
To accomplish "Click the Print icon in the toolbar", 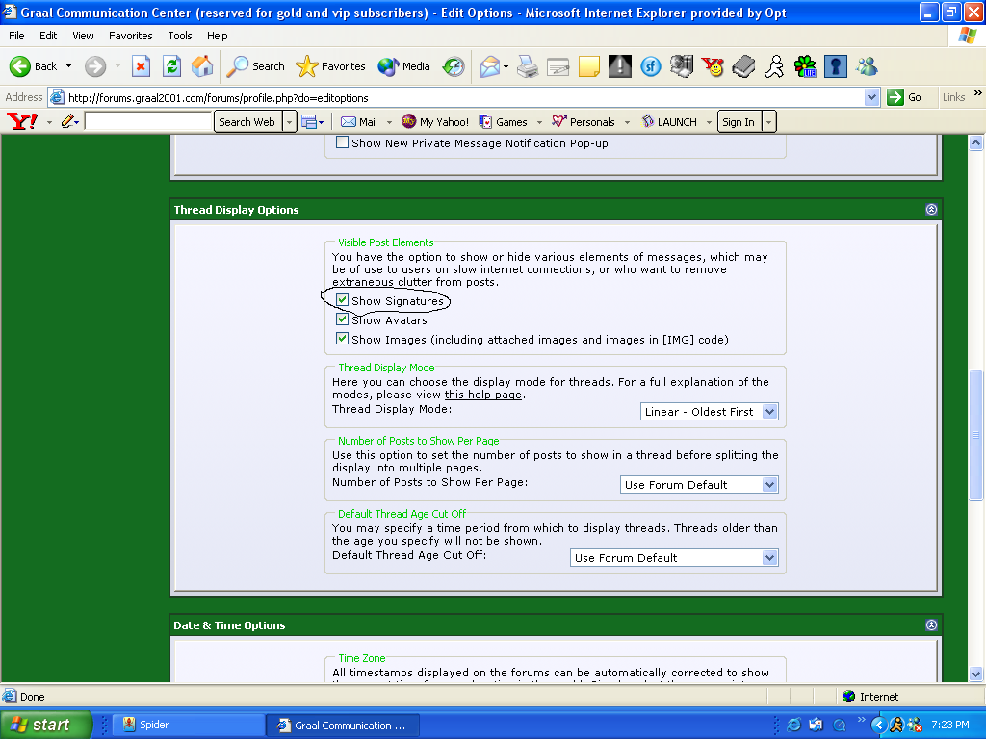I will pos(527,66).
